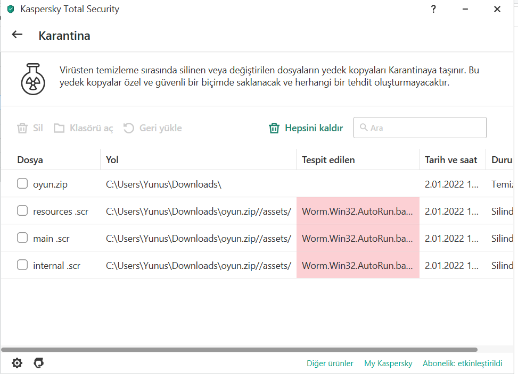Select the resources .scr file name
Viewport: 518px width, 389px height.
click(61, 212)
